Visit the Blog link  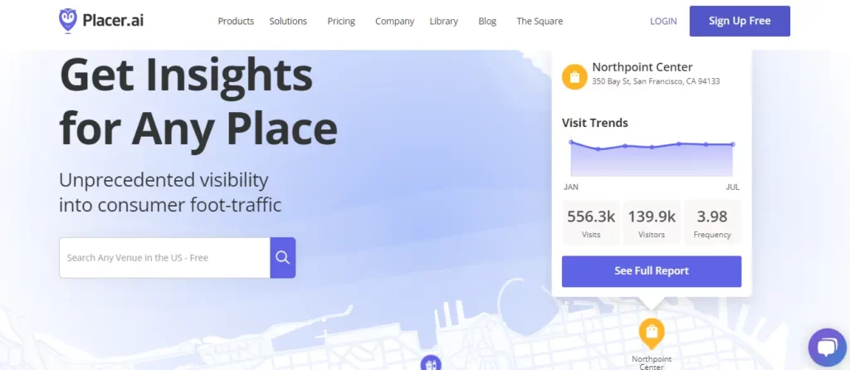coord(487,21)
